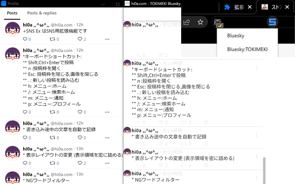Image resolution: width=295 pixels, height=184 pixels.
Task: Click the blue S extension icon
Action: [272, 22]
